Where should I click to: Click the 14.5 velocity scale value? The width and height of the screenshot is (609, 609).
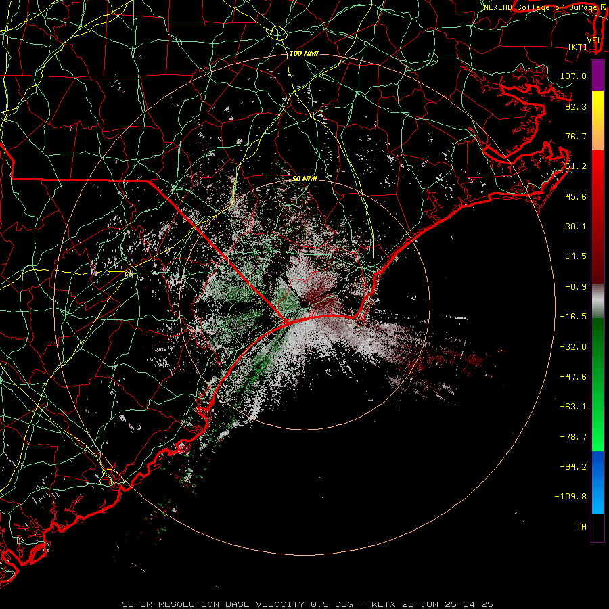576,256
